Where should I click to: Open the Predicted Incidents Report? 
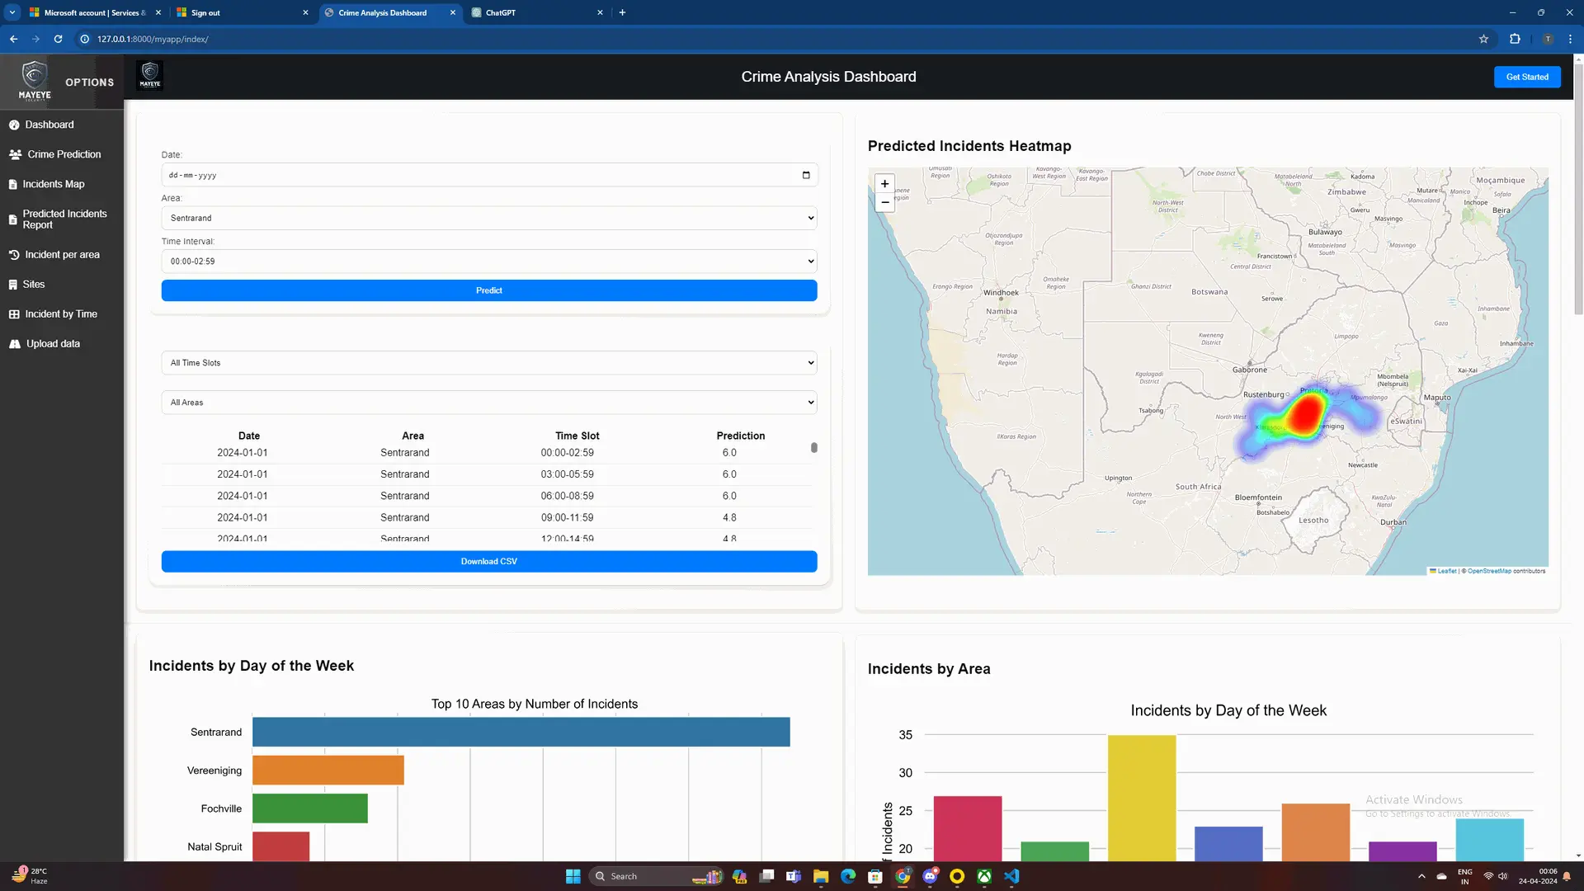(x=64, y=219)
